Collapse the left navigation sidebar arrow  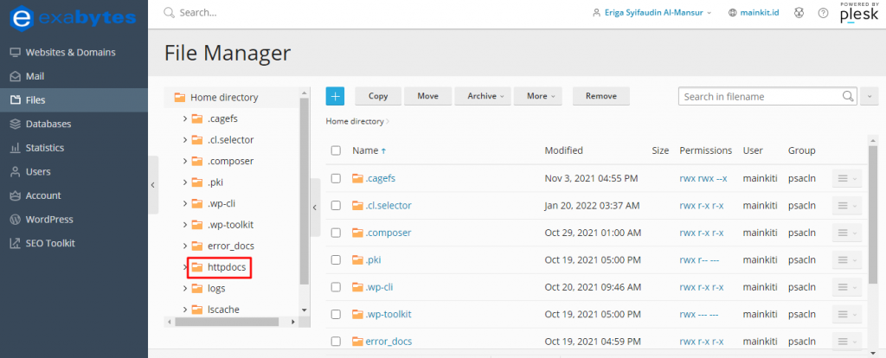(153, 185)
